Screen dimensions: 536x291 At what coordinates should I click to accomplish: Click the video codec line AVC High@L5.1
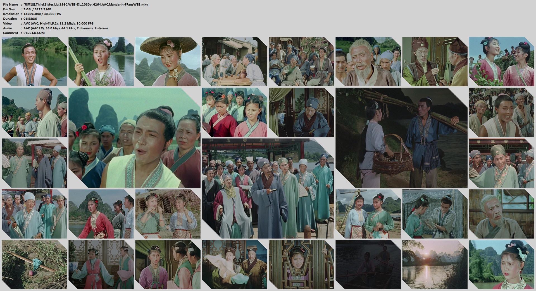[x=59, y=23]
